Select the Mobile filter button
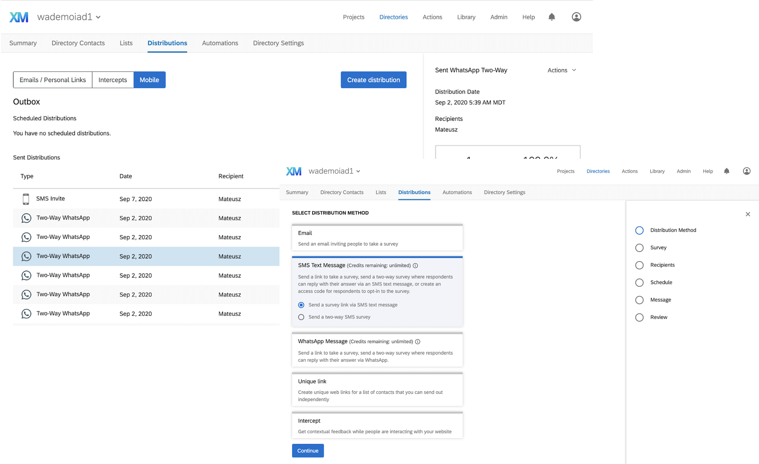 coord(150,80)
